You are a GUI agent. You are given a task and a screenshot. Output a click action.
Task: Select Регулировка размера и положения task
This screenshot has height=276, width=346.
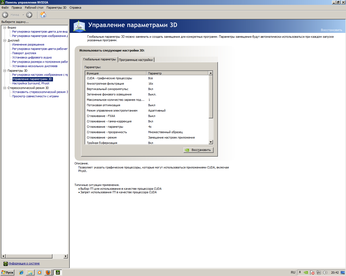click(x=40, y=62)
